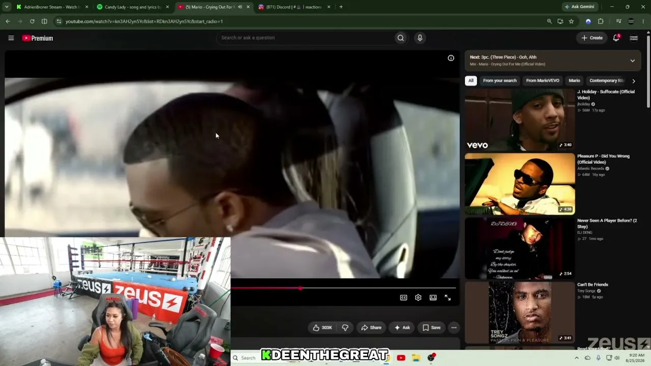Open Pleasure P Did You Wrong thumbnail
Screen dimensions: 651x366
click(x=520, y=184)
